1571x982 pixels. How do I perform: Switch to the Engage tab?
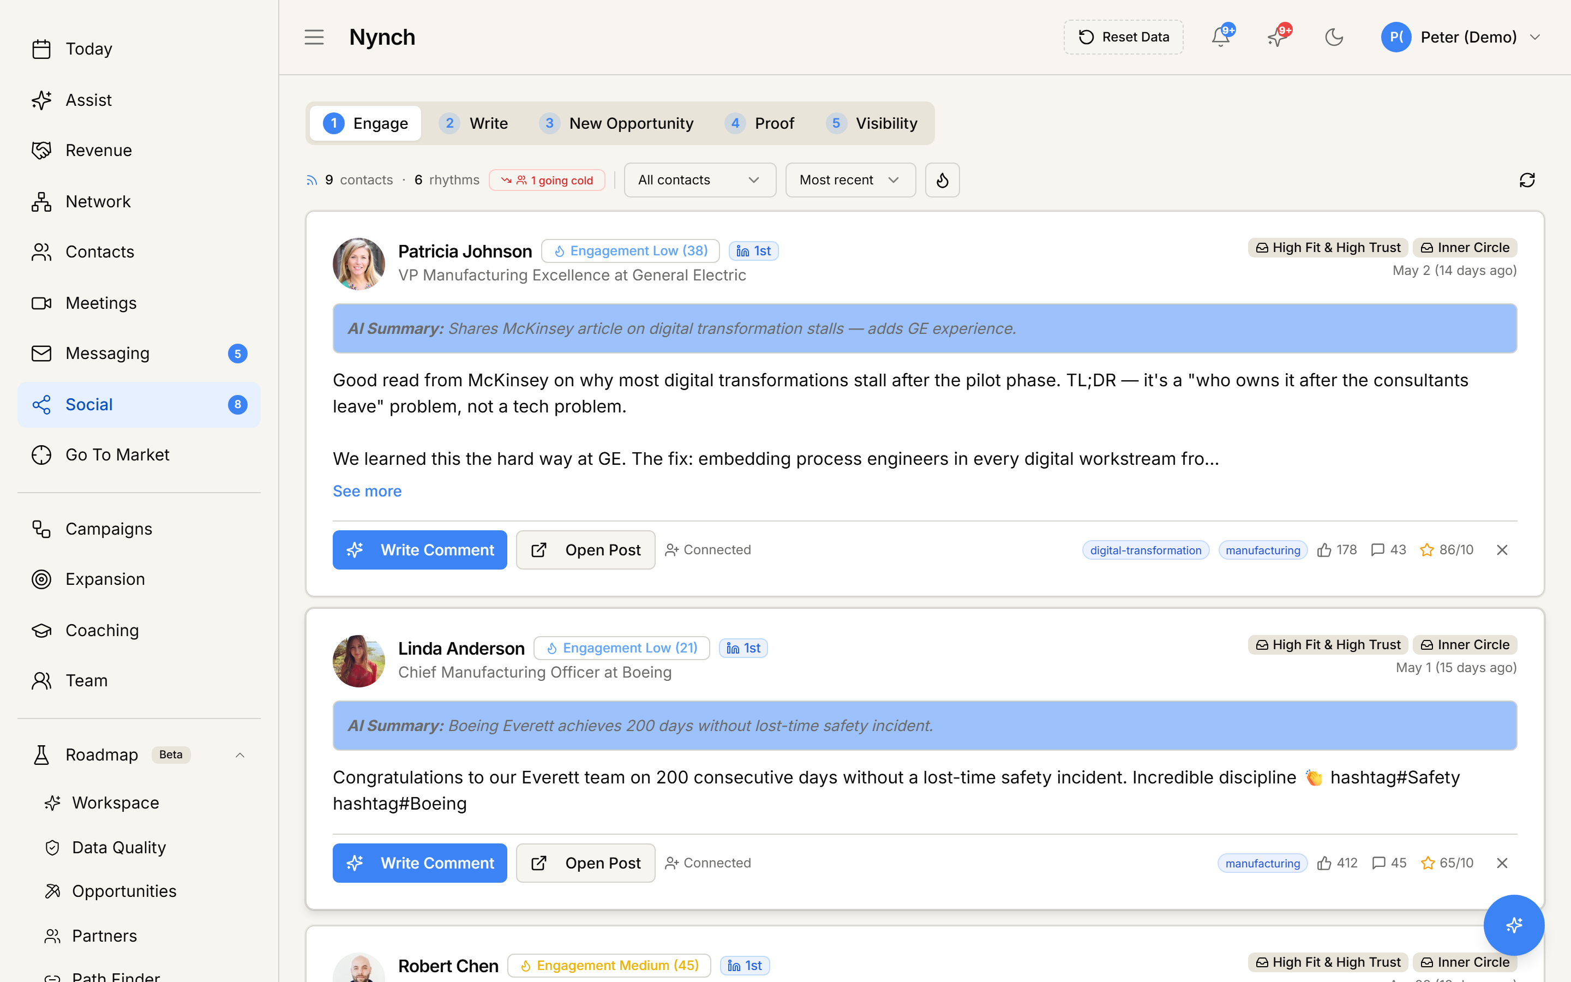pos(365,123)
